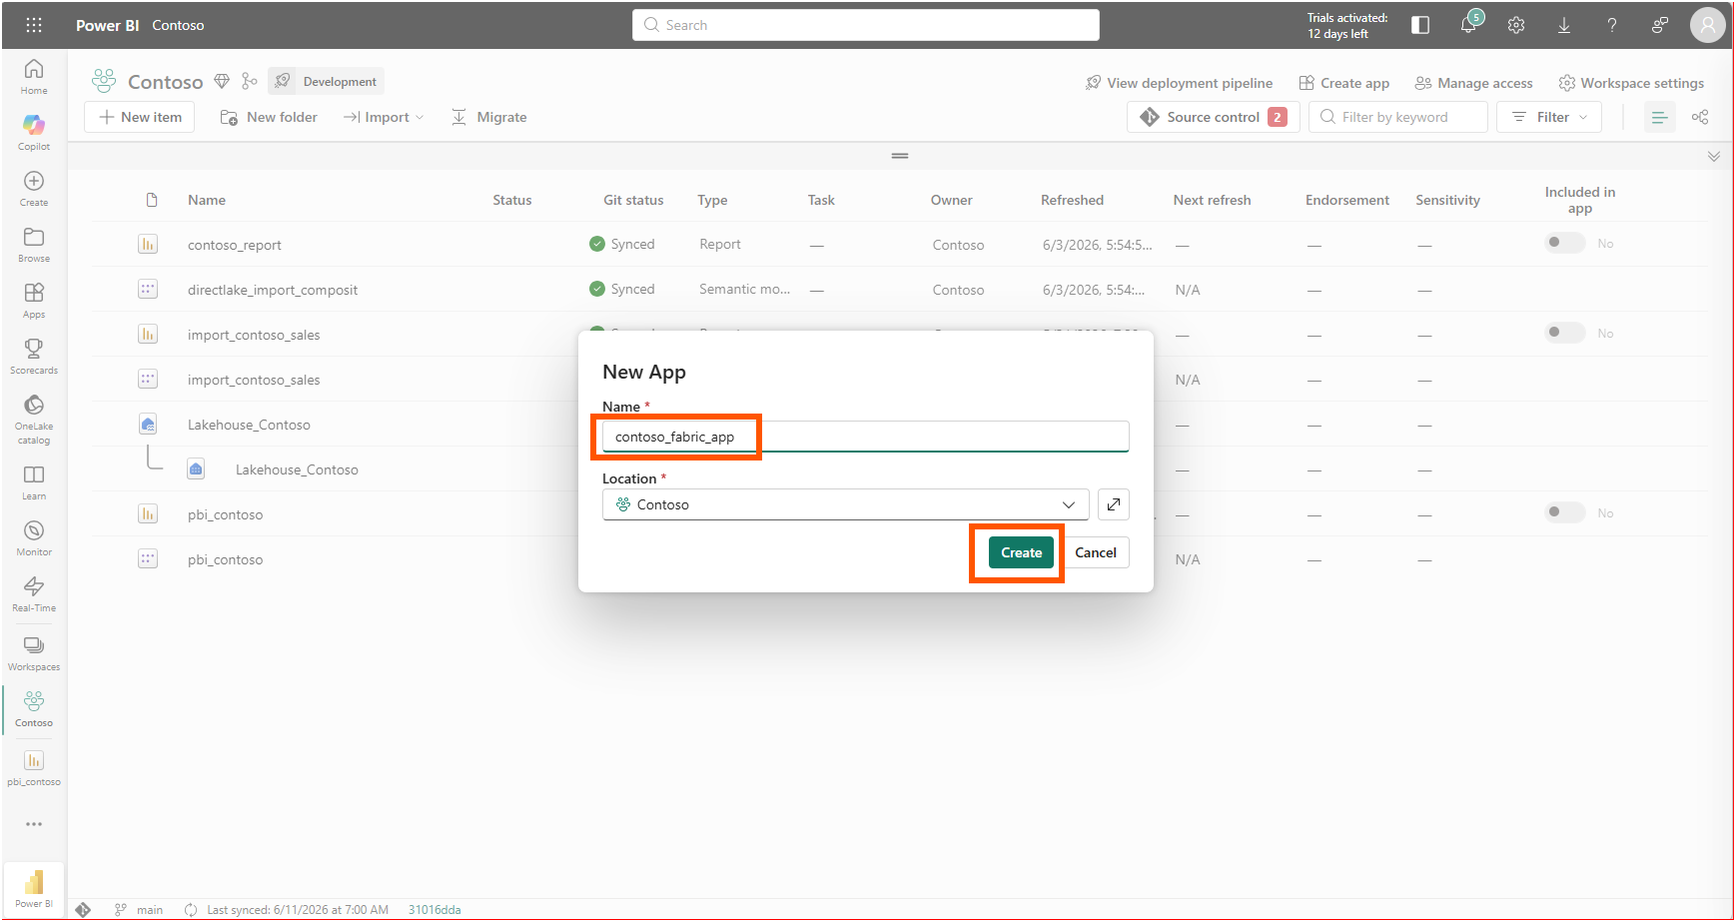
Task: Select list view icon
Action: [1660, 117]
